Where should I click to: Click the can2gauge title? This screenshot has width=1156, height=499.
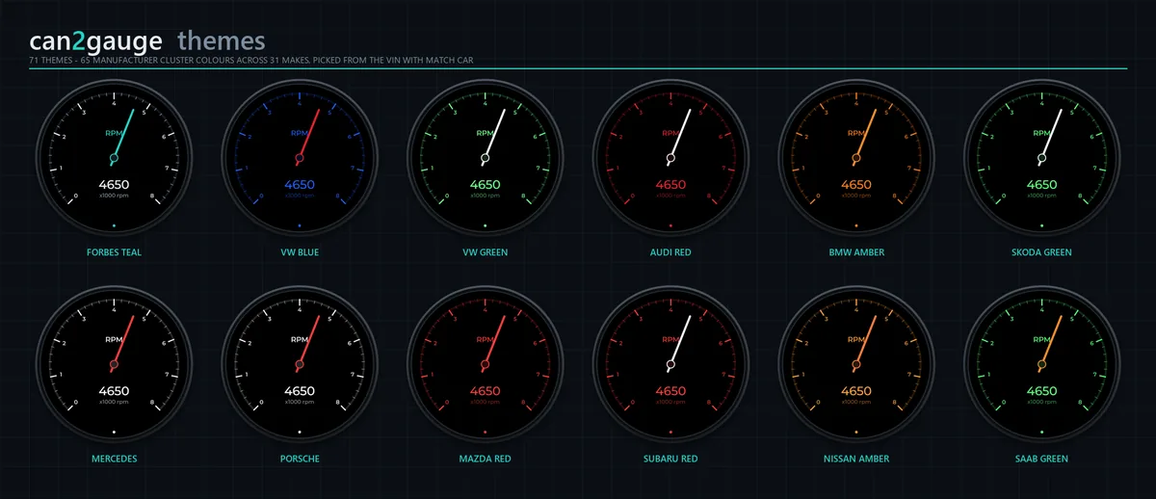97,41
